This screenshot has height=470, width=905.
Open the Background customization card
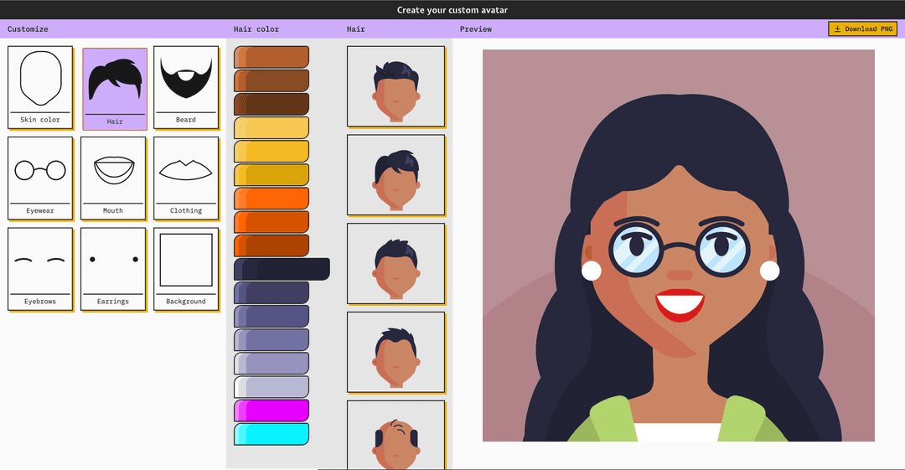point(186,269)
